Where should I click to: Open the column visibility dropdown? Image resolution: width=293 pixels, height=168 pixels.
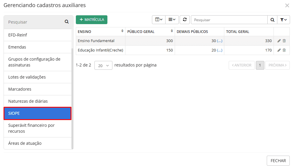159,20
